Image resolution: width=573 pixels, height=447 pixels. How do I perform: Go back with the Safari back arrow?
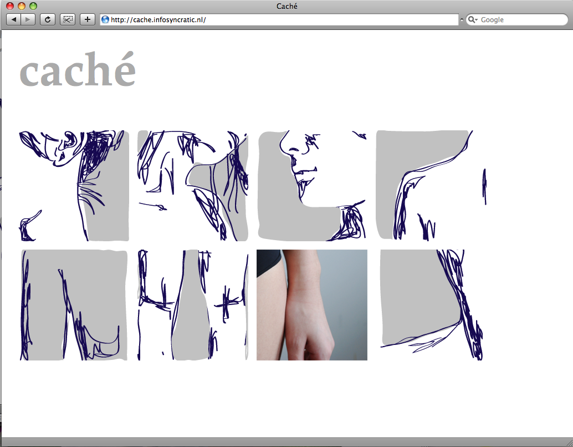(13, 19)
